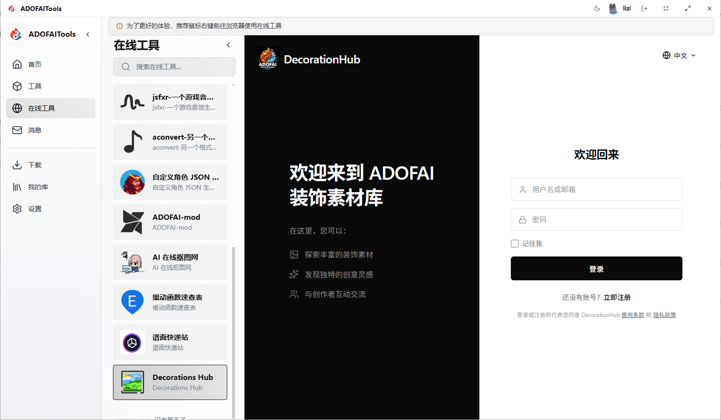Click the expand fullscreen icon in title bar
721x420 pixels.
688,9
